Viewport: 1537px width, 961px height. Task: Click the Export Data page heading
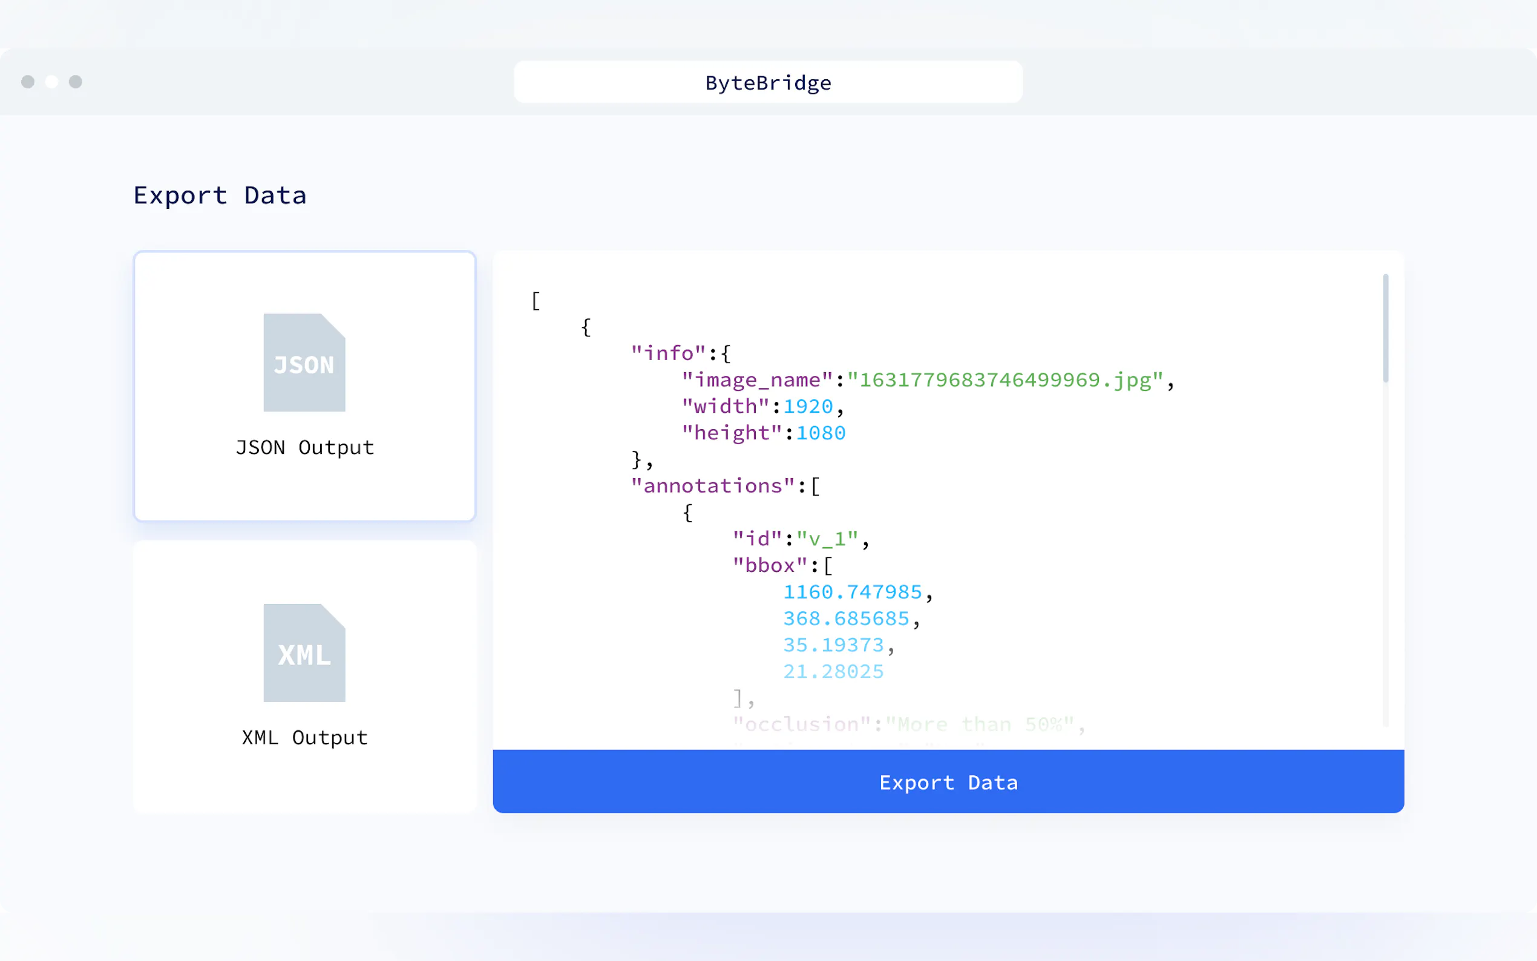(220, 195)
